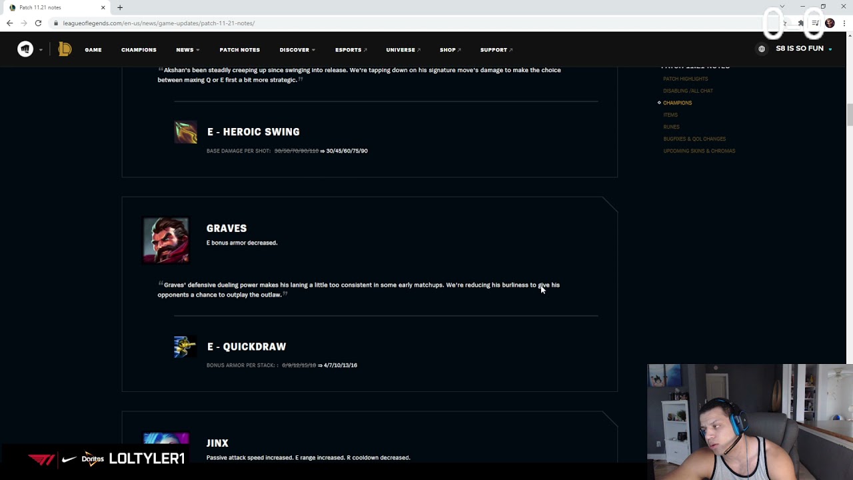Click the vertical page scrollbar thumb
Image resolution: width=853 pixels, height=480 pixels.
coord(850,115)
